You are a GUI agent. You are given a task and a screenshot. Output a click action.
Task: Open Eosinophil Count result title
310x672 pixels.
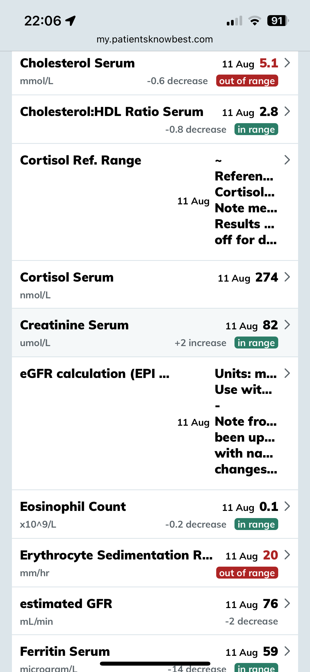pos(73,507)
